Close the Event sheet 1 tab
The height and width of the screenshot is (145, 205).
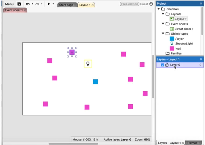(x=25, y=10)
